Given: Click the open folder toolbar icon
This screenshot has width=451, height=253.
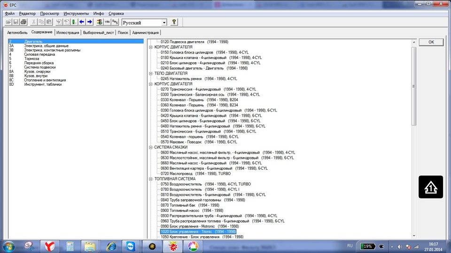Looking at the screenshot, I should tap(8, 22).
